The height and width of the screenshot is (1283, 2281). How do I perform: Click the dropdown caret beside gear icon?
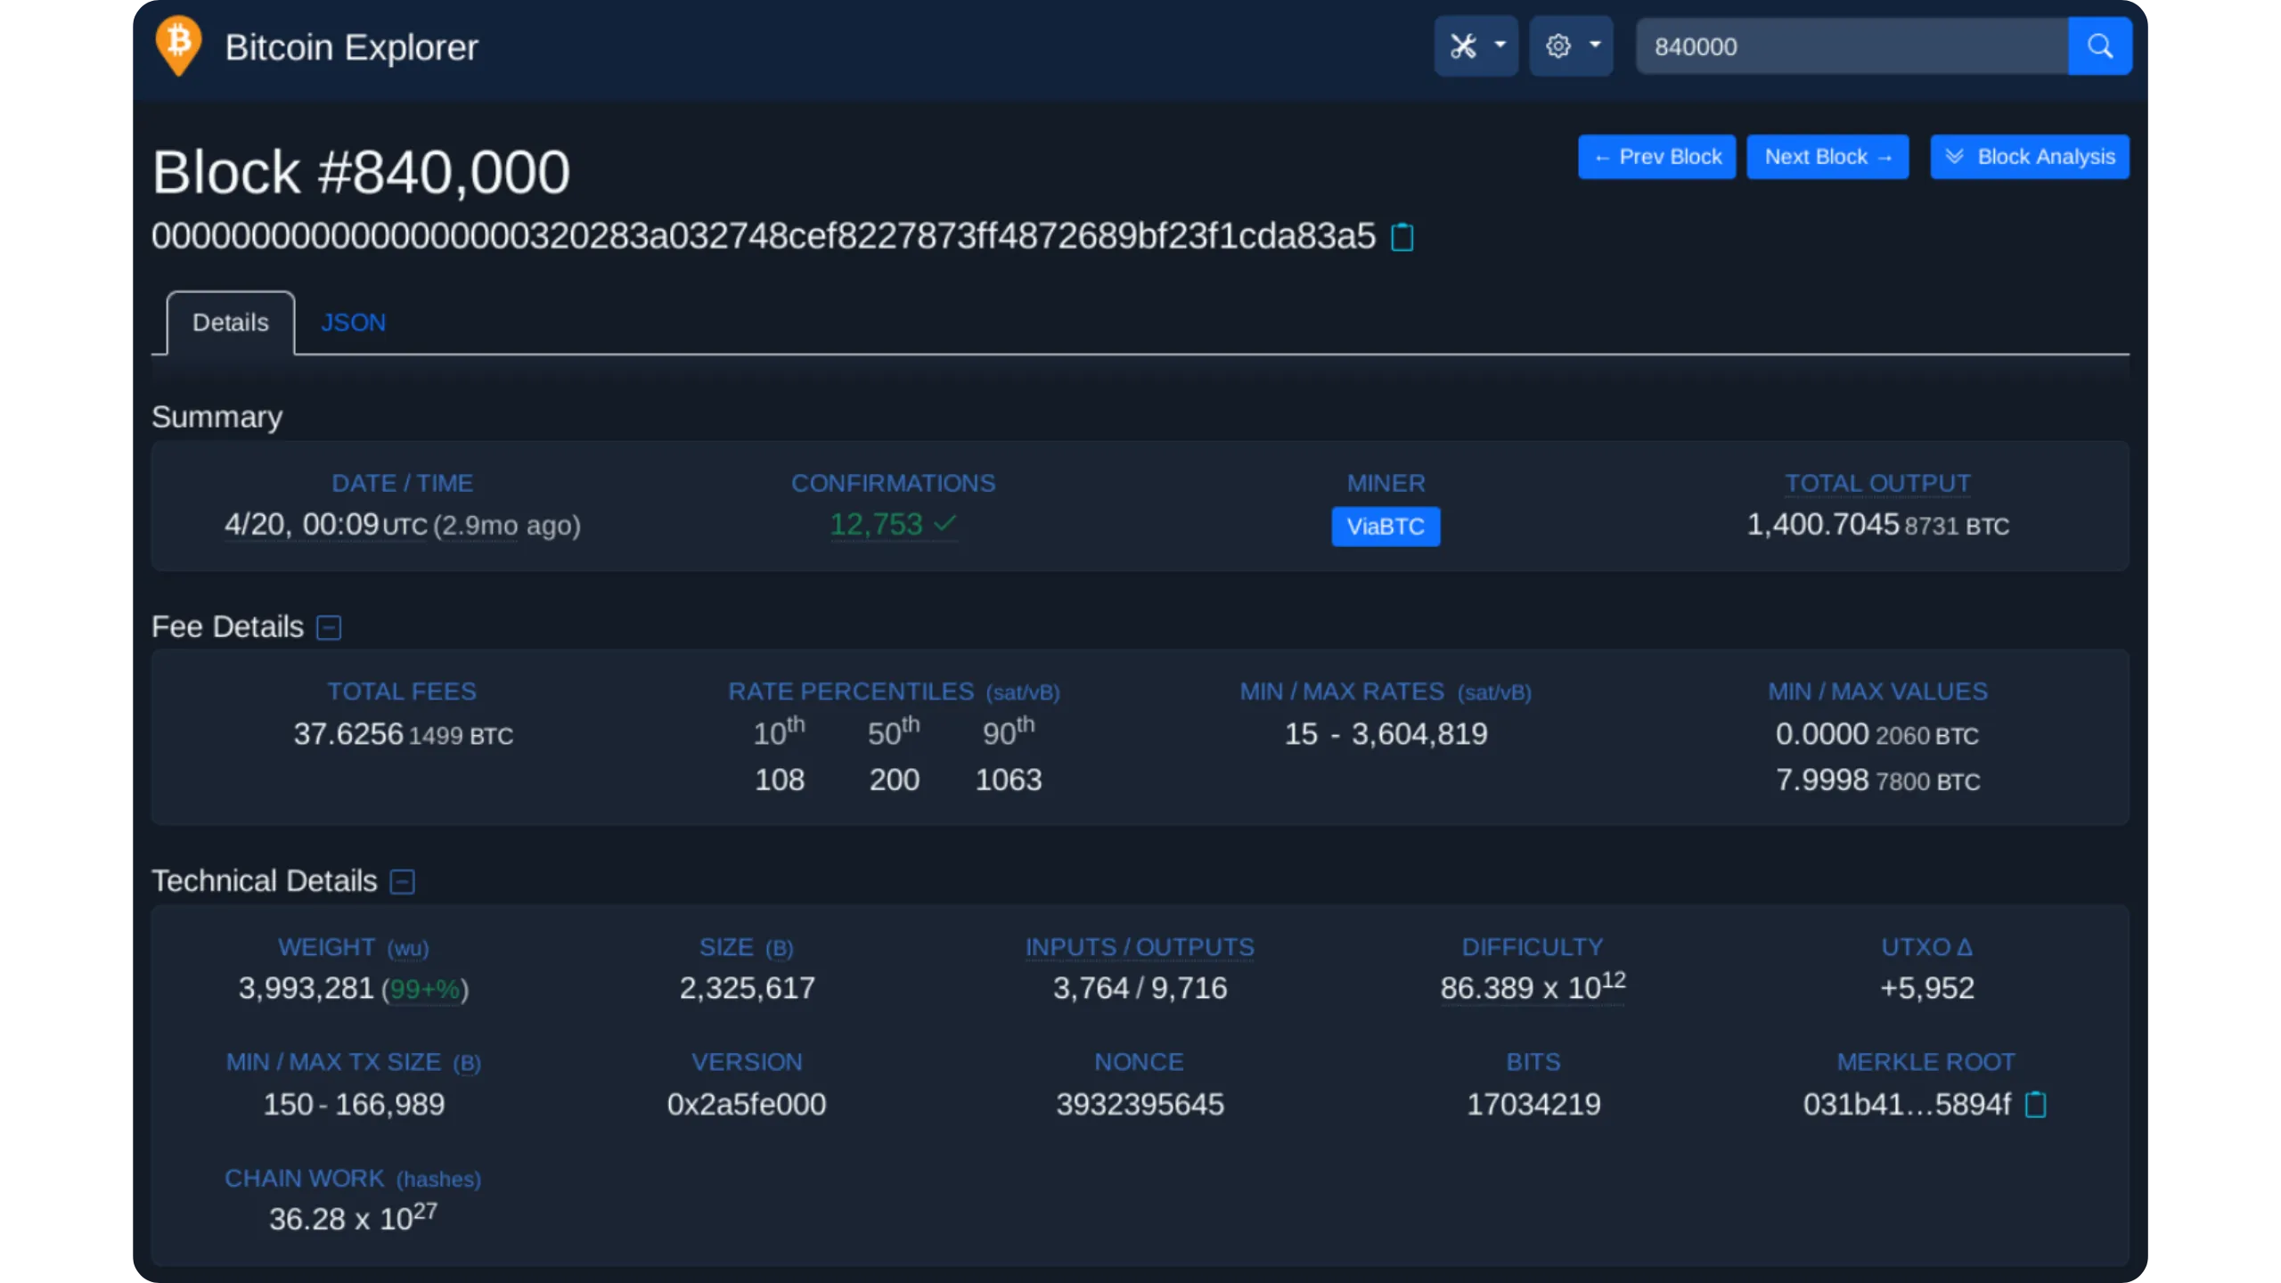coord(1595,45)
